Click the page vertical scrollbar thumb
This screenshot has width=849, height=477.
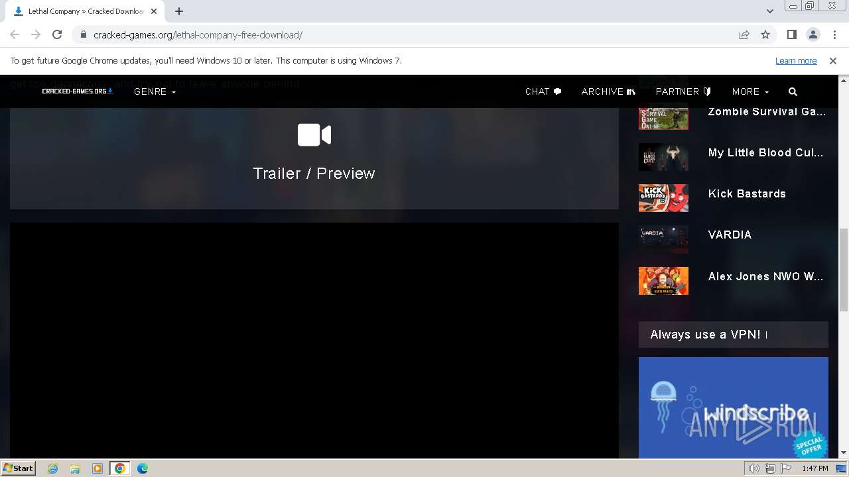click(x=843, y=270)
